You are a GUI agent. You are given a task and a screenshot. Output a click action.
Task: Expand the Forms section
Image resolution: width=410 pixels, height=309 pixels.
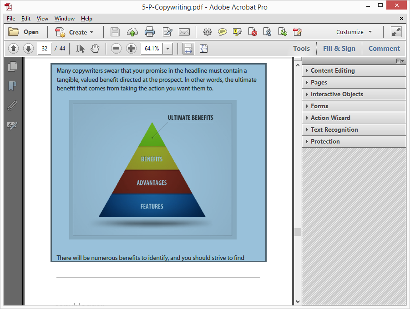pyautogui.click(x=354, y=106)
